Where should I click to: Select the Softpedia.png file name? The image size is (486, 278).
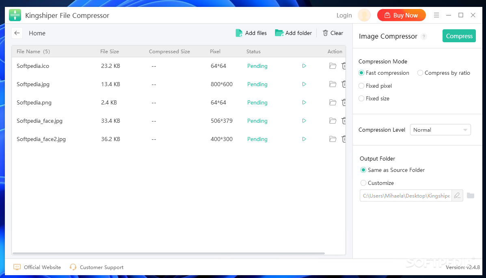[34, 102]
